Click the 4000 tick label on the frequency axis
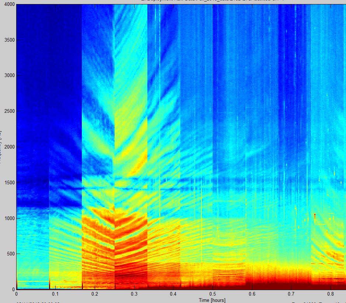The height and width of the screenshot is (303, 346). tap(8, 4)
